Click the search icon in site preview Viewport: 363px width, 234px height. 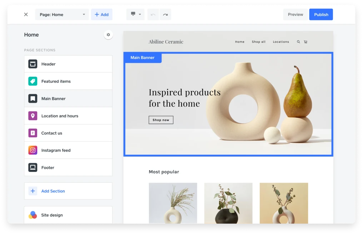pyautogui.click(x=298, y=42)
